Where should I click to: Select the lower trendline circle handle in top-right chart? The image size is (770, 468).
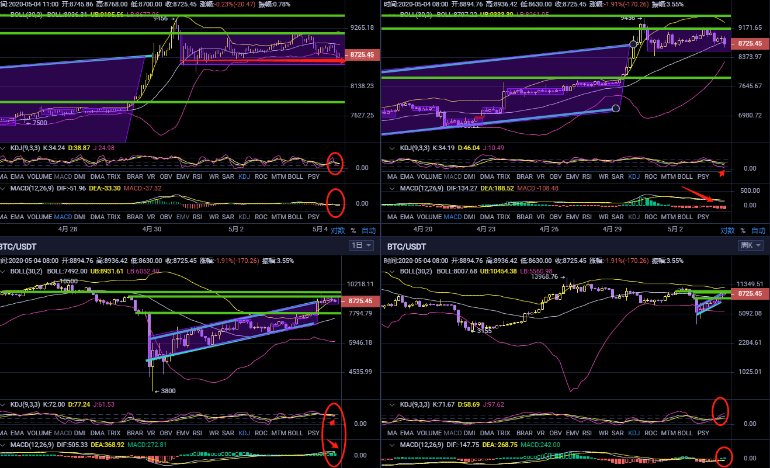coord(615,108)
